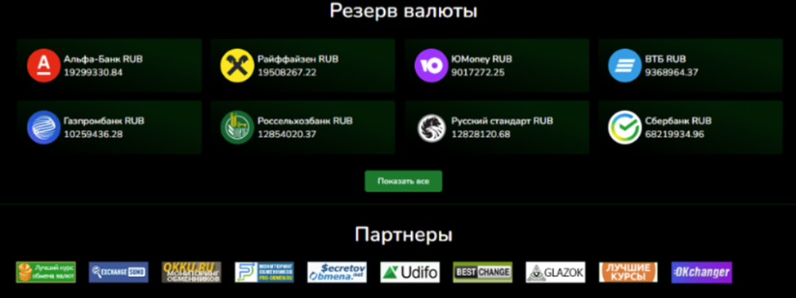Image resolution: width=796 pixels, height=298 pixels.
Task: Select the 'Россельхозбанк RUB' label
Action: pos(305,121)
